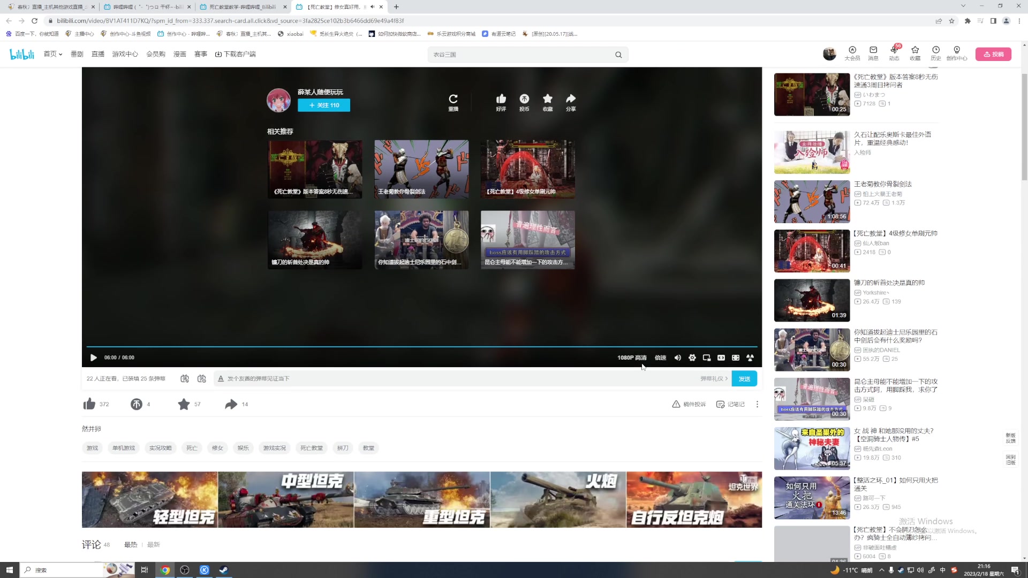Open 直播 in navigation bar
1028x578 pixels.
coord(98,54)
